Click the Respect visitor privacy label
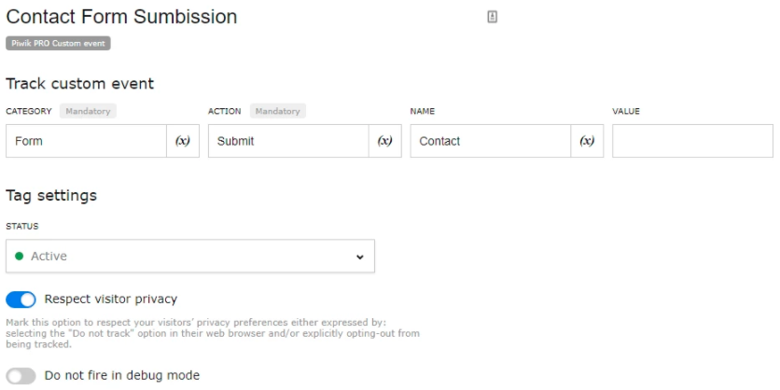This screenshot has height=390, width=780. [x=111, y=299]
